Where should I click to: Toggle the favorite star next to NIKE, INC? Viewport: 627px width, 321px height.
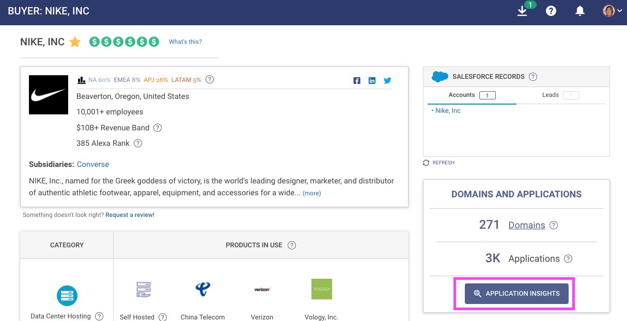[75, 42]
